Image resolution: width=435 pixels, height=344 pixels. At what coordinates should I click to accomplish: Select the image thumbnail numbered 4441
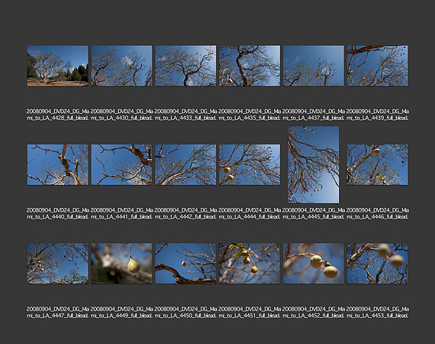tap(122, 164)
